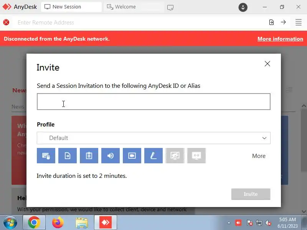This screenshot has height=230, width=307.
Task: Show hidden tray icons arrow
Action: [x=229, y=223]
